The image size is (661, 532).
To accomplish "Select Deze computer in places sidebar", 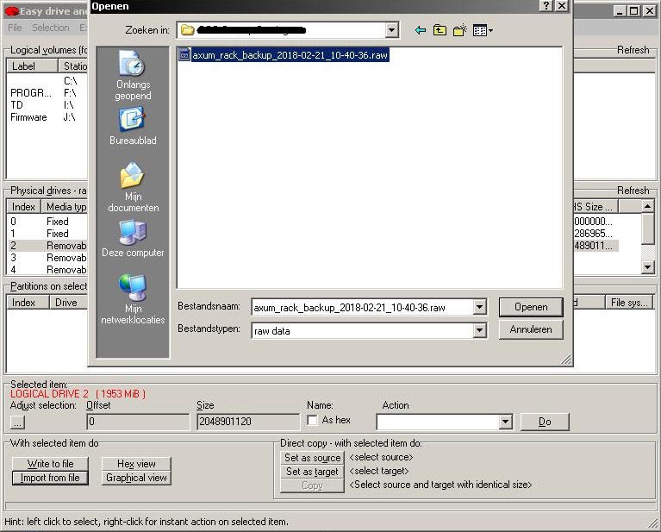I will pos(133,240).
